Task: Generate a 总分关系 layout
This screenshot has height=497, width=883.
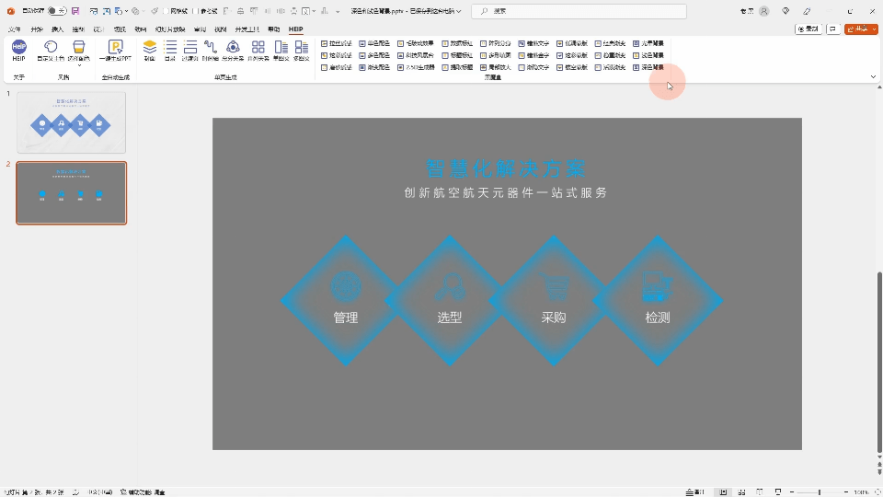Action: [233, 50]
